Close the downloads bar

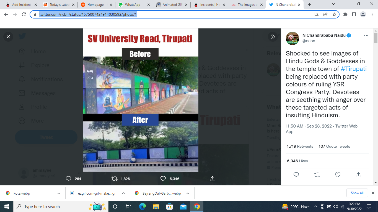coord(373,193)
